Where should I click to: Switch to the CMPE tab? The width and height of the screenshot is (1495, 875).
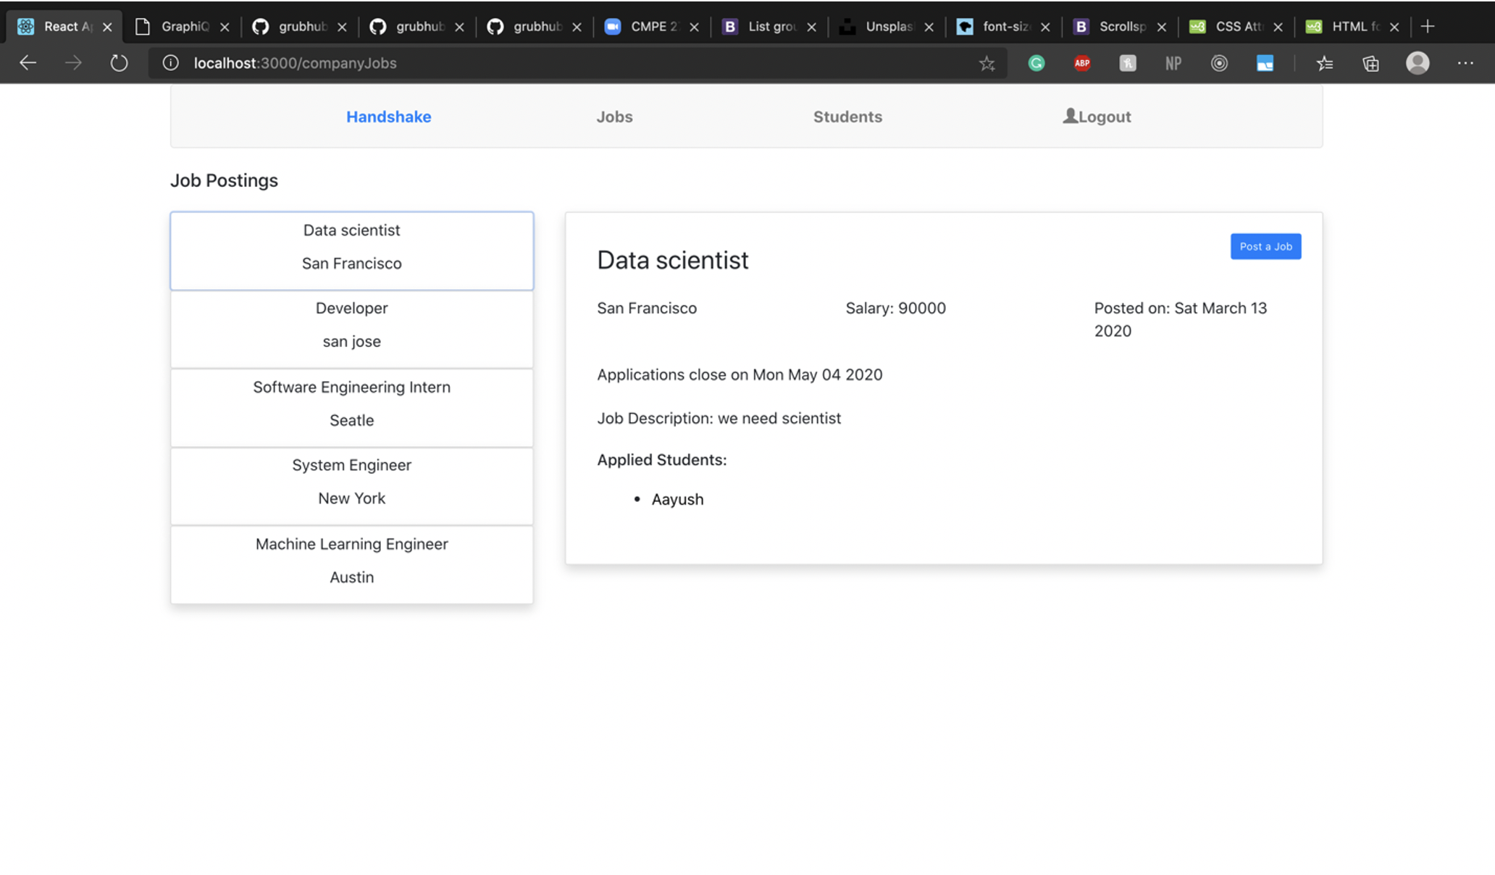point(652,27)
